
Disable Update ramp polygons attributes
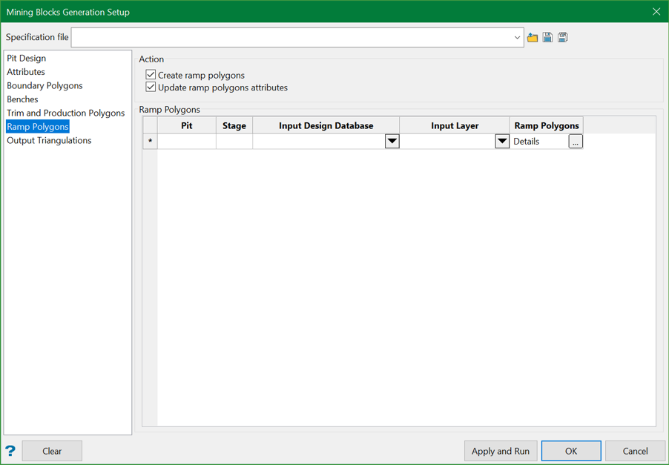coord(151,88)
